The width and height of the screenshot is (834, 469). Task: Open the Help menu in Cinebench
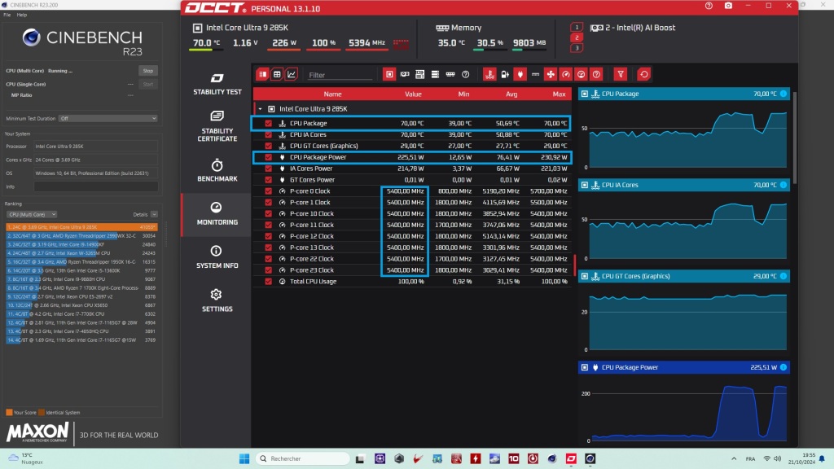(22, 15)
